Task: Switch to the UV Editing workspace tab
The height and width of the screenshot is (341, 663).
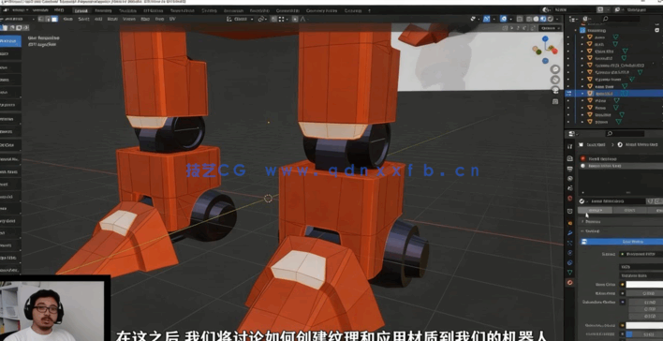Action: click(153, 10)
